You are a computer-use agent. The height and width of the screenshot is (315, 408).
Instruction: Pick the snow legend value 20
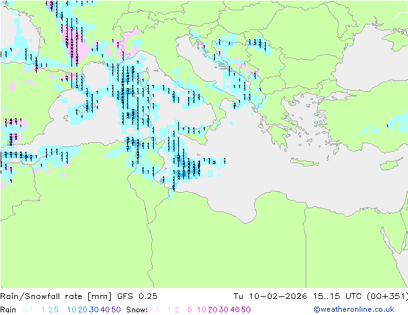tap(212, 310)
